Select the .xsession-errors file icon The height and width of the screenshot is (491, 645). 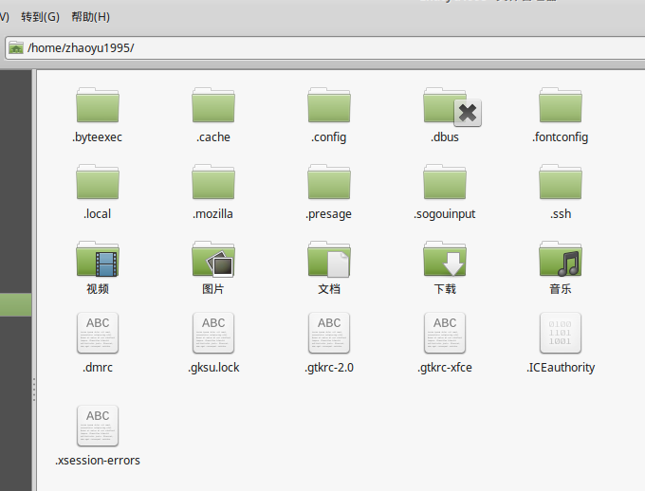[98, 426]
